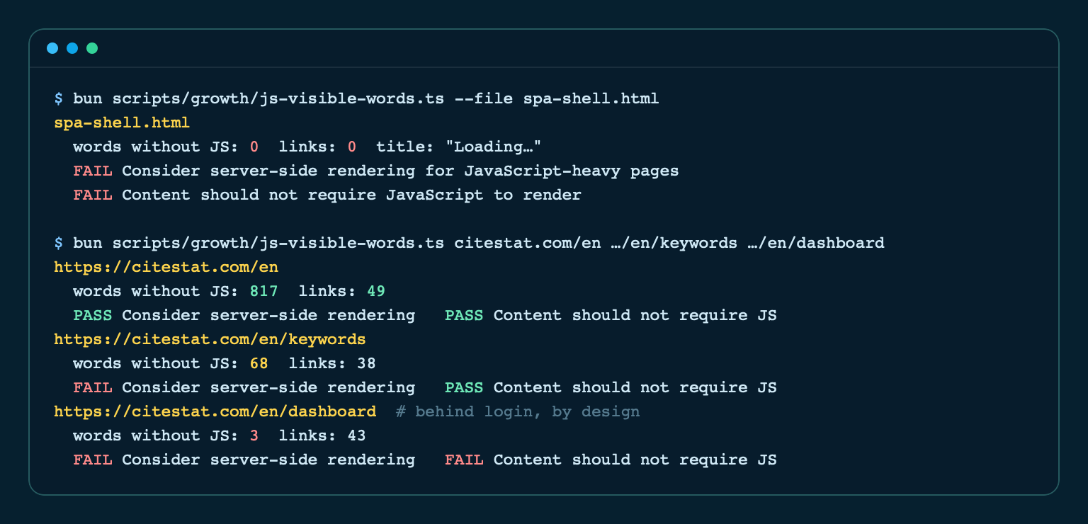Open the https://citestat.com/en/dashboard URL
The height and width of the screenshot is (524, 1088).
(x=215, y=411)
